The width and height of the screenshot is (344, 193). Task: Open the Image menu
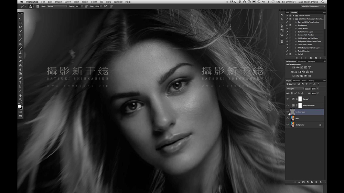click(58, 2)
